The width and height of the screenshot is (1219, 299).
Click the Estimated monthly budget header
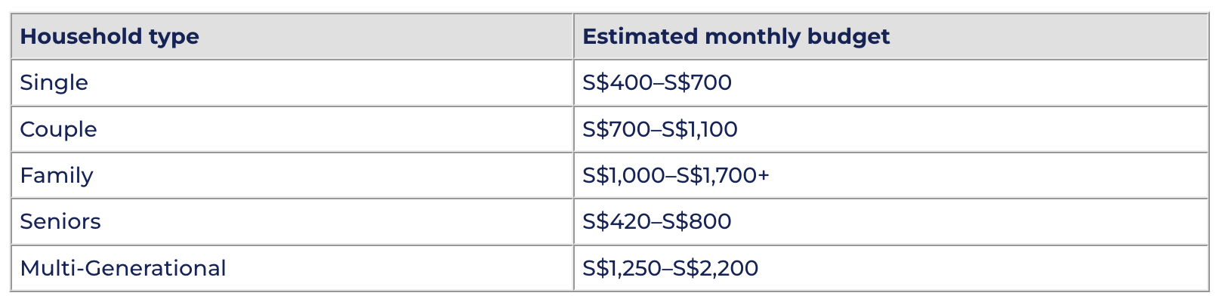pos(891,36)
